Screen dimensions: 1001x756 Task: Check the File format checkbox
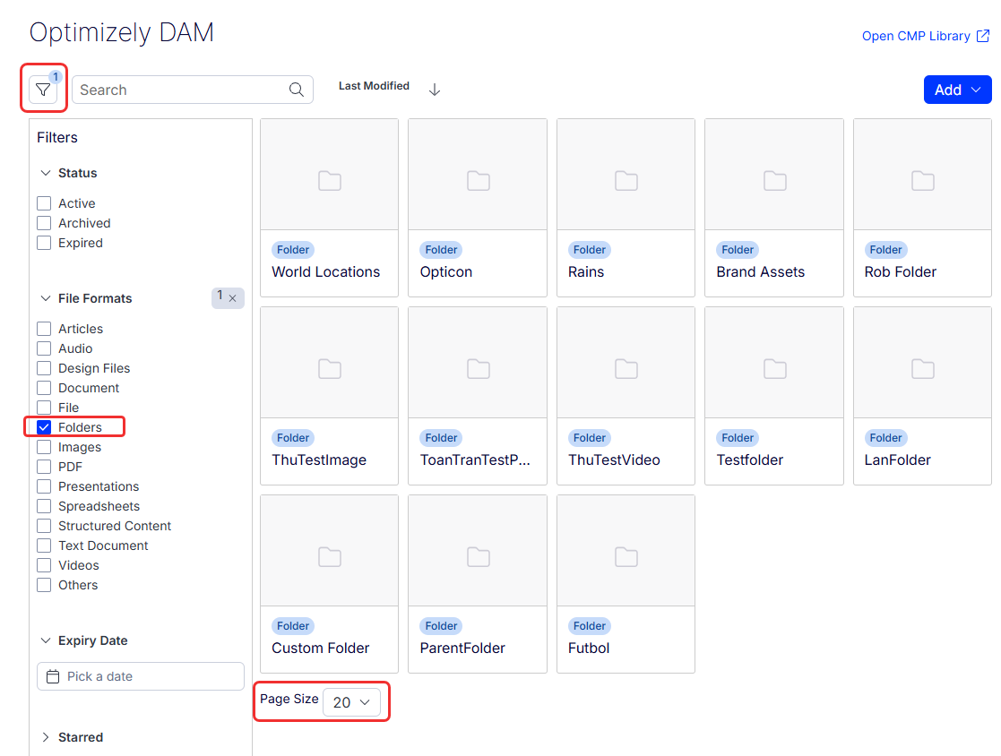pos(44,407)
